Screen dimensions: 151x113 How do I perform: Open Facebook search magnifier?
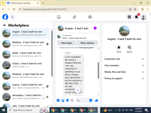coord(12,17)
